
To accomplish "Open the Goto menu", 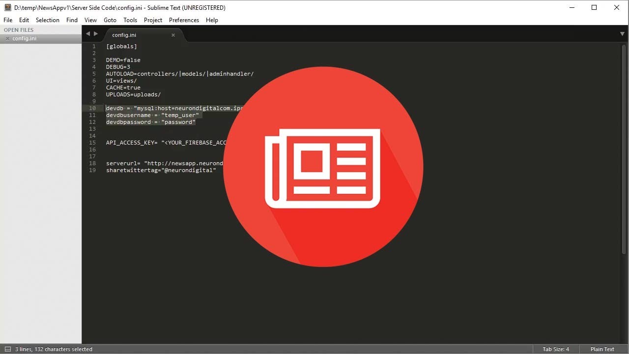I will point(110,20).
